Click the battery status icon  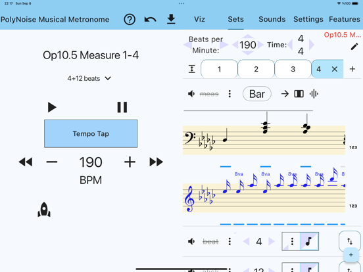[x=354, y=3]
